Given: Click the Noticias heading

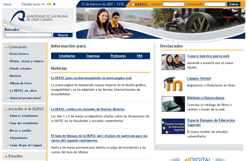Looking at the screenshot, I should coord(59,69).
